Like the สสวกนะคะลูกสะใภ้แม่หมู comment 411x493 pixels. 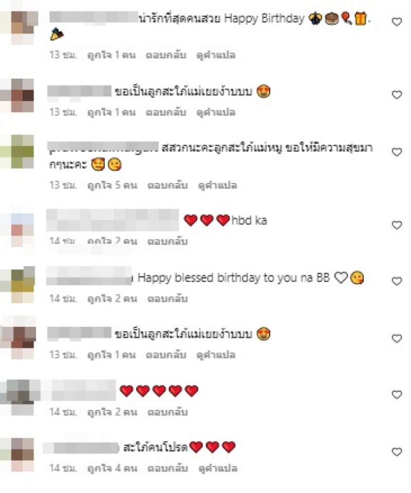click(397, 152)
